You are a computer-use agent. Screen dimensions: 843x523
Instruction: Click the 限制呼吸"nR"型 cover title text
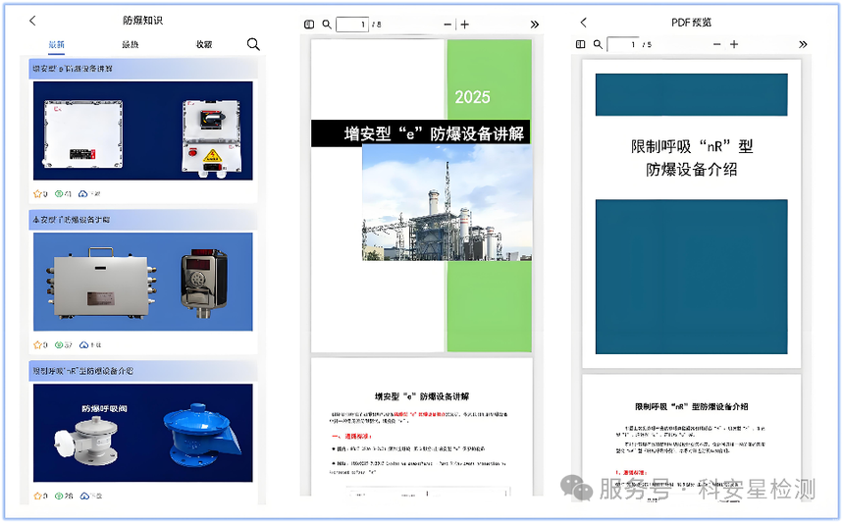coord(692,158)
